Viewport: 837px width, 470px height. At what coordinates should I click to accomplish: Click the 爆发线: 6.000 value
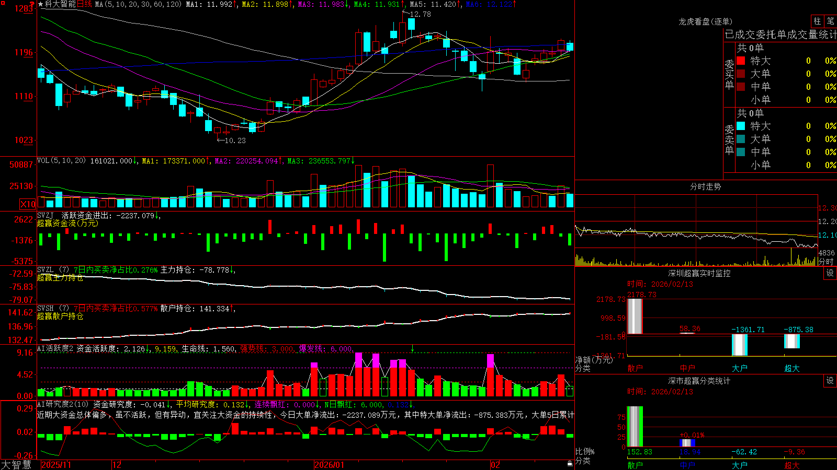pos(325,349)
